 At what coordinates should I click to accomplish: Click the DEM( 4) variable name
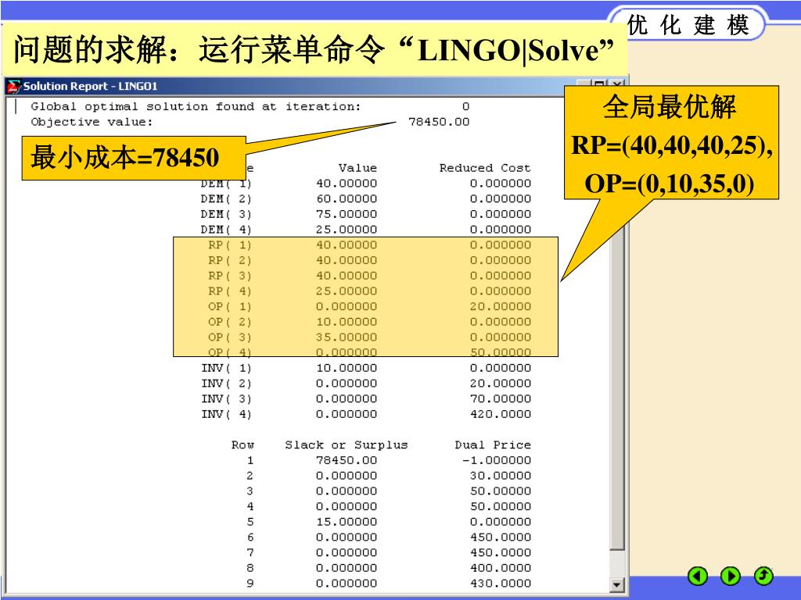226,230
